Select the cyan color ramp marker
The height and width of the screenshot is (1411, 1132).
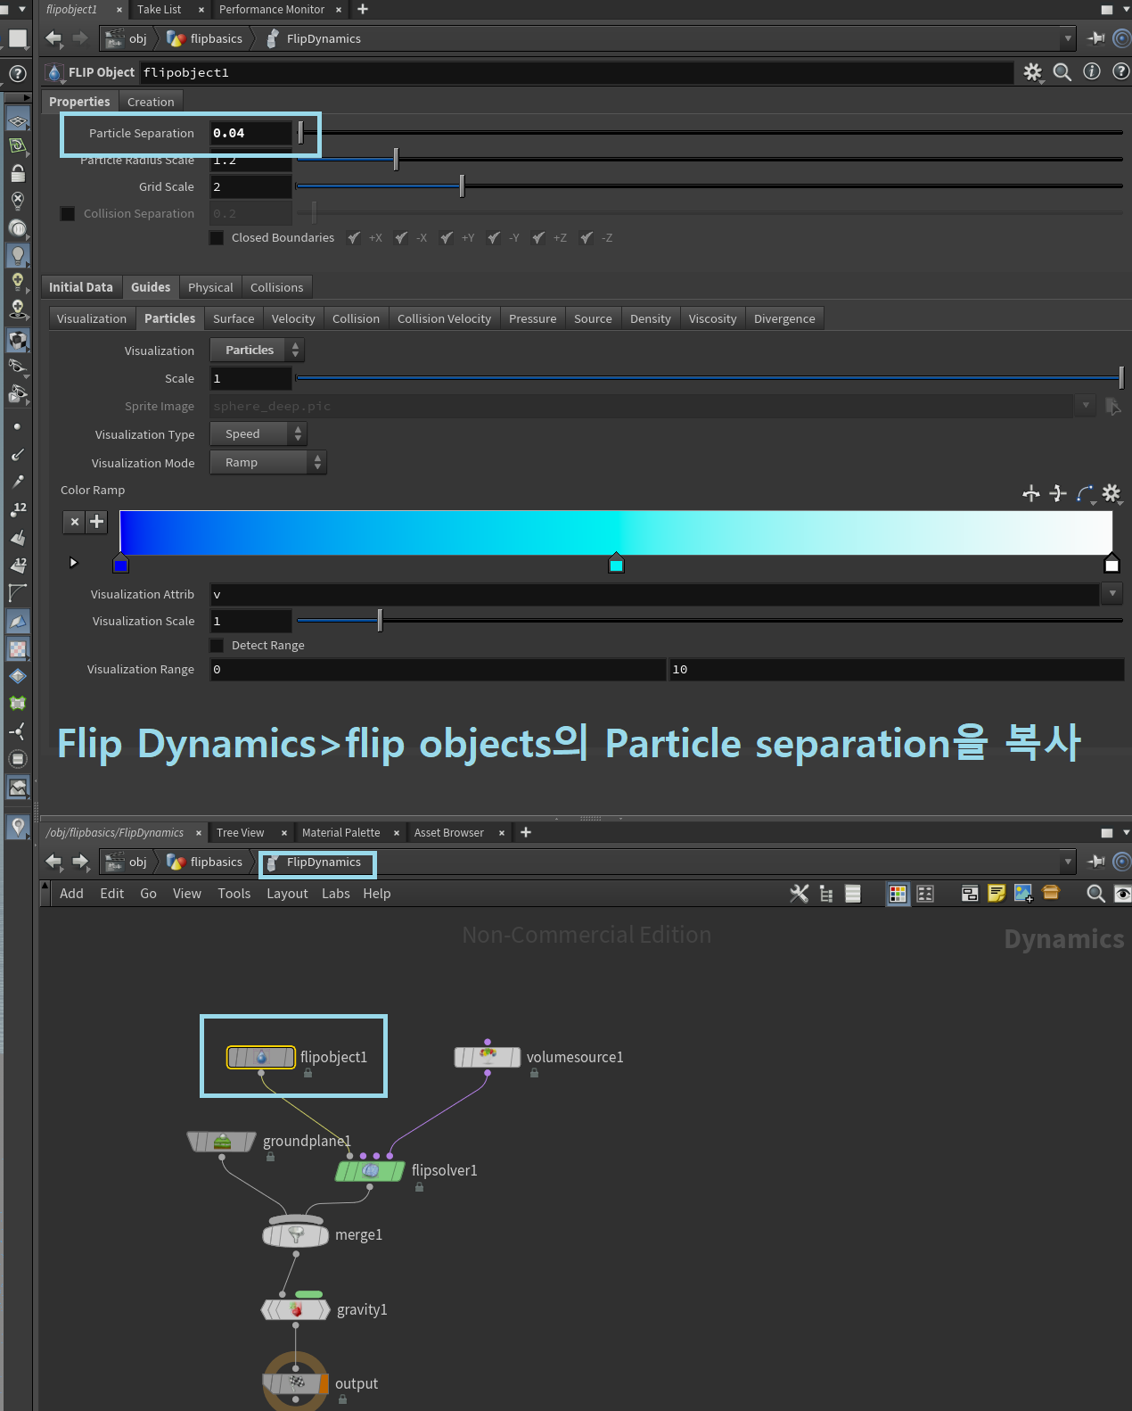(x=616, y=564)
